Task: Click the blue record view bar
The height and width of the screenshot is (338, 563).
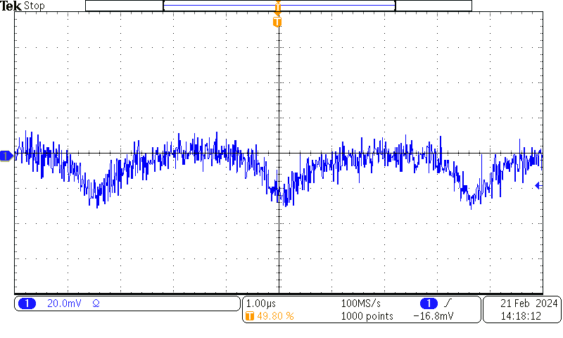Action: click(x=279, y=6)
